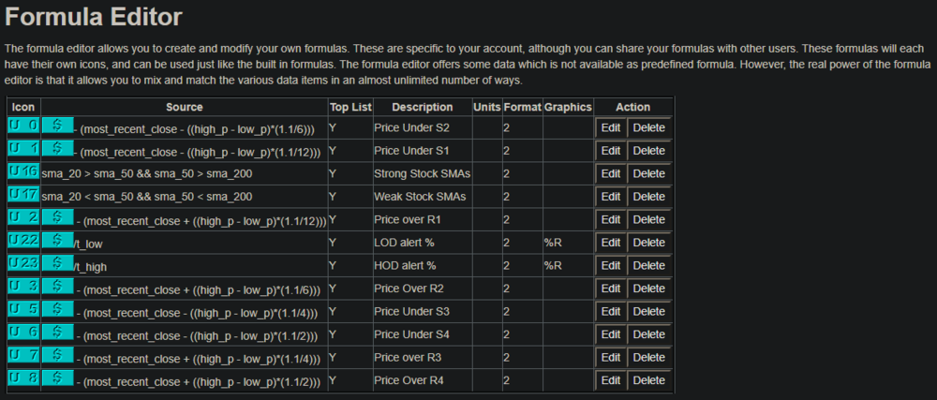Delete the Weak Stock SMAs formula
Screen dimensions: 937x400
pos(648,196)
